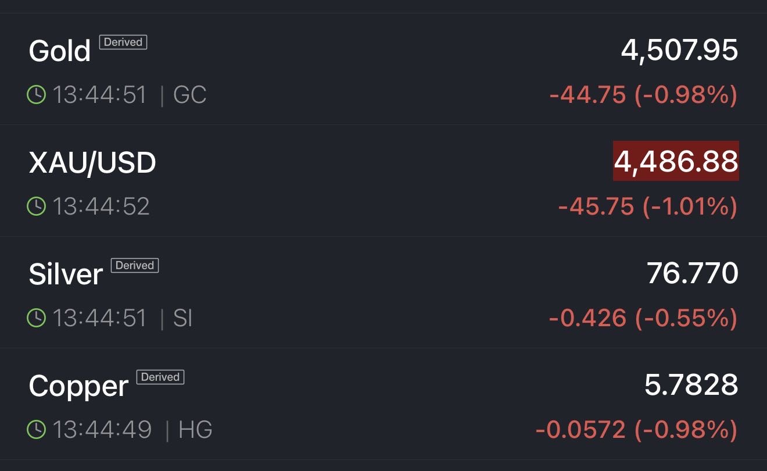Screen dimensions: 767x471
Task: Open the XAU/USD instrument name
Action: coord(92,163)
